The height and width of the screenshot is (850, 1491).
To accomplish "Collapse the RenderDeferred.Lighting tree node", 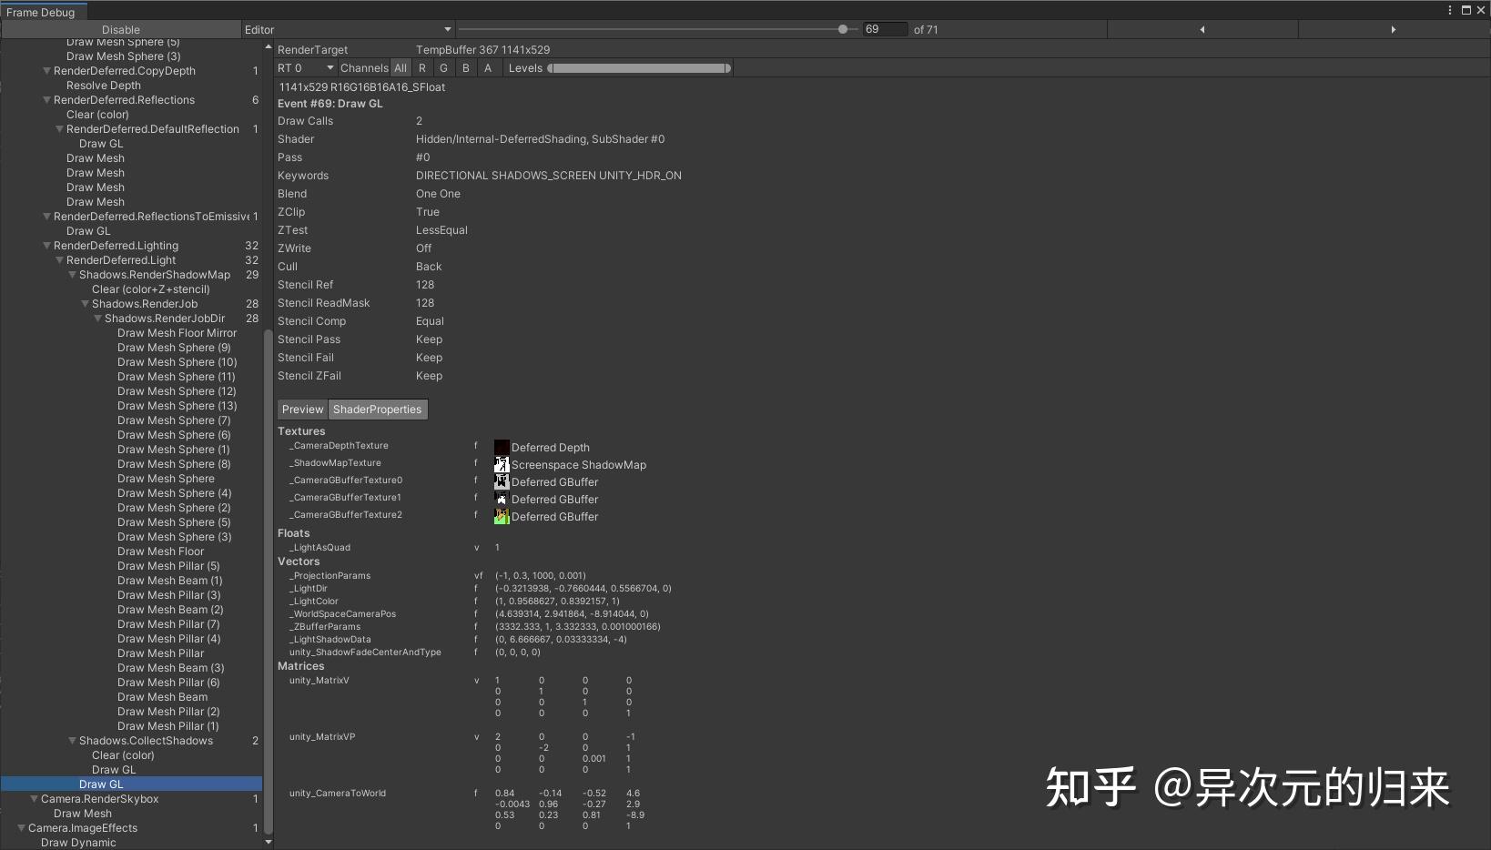I will [46, 245].
